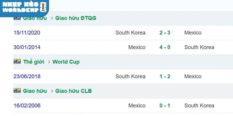Click the flag icon beside Thế giới
Viewport: 233px width, 116px height.
[17, 61]
